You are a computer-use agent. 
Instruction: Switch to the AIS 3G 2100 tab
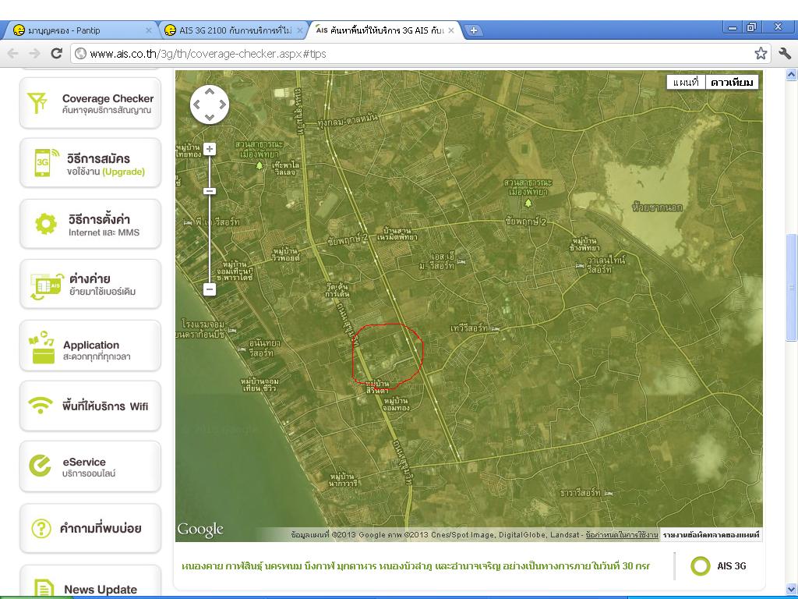232,30
